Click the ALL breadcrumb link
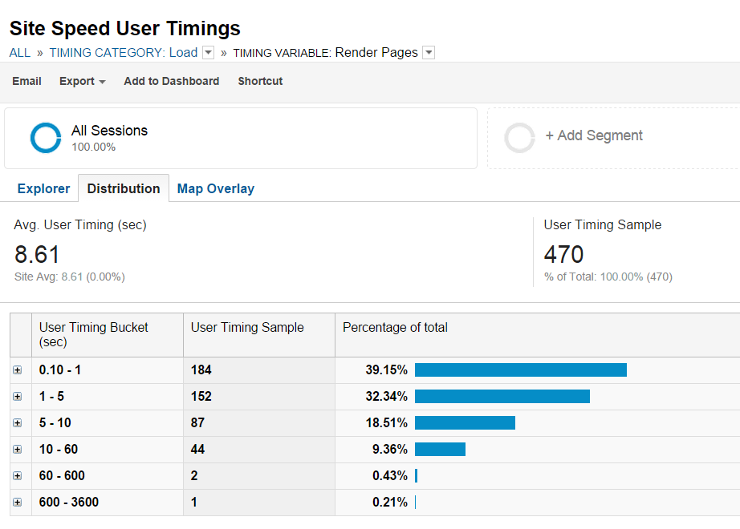 click(x=19, y=53)
